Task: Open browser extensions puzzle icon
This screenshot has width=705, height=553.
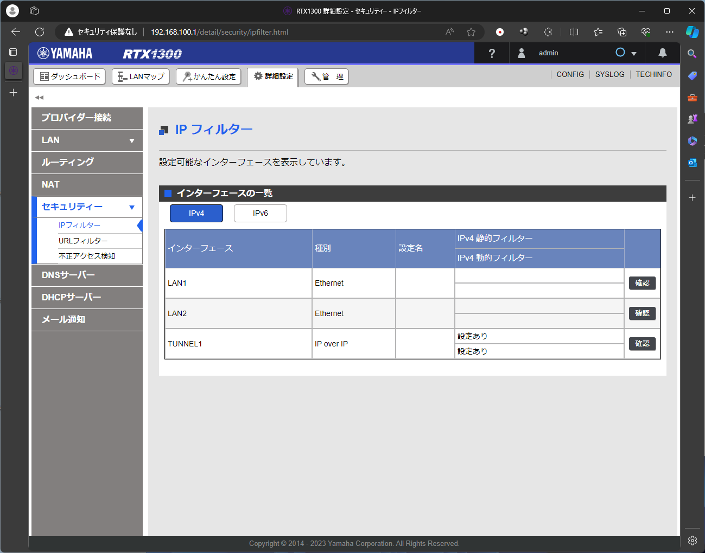Action: tap(548, 32)
